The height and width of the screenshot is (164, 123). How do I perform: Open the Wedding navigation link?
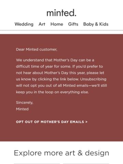pyautogui.click(x=24, y=24)
